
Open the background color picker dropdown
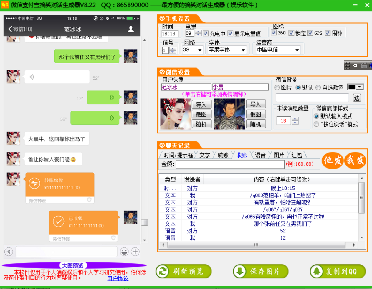tap(355, 87)
